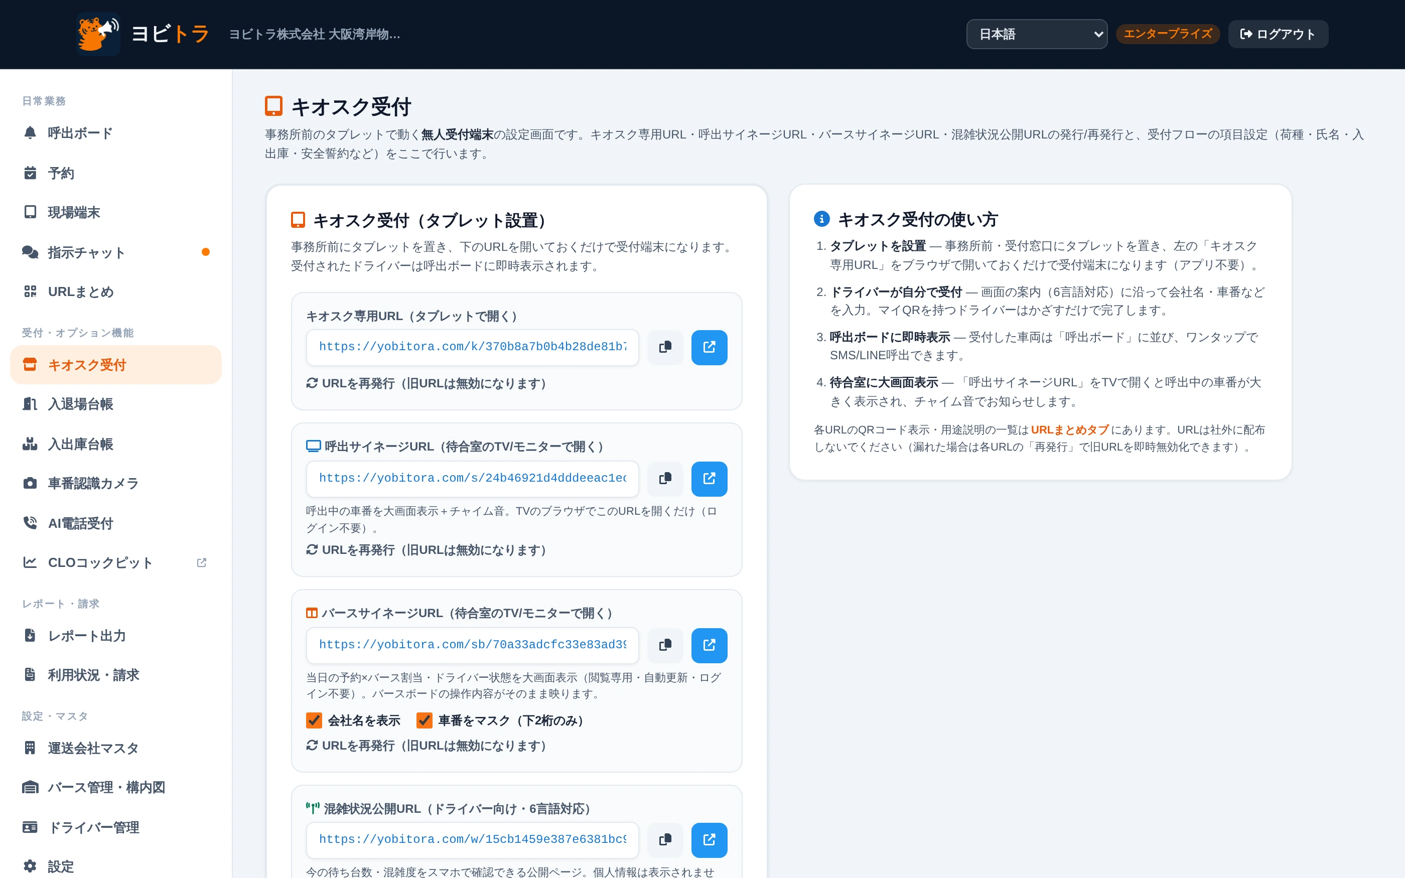Click the phone icon beside AI電話受付

click(x=30, y=523)
